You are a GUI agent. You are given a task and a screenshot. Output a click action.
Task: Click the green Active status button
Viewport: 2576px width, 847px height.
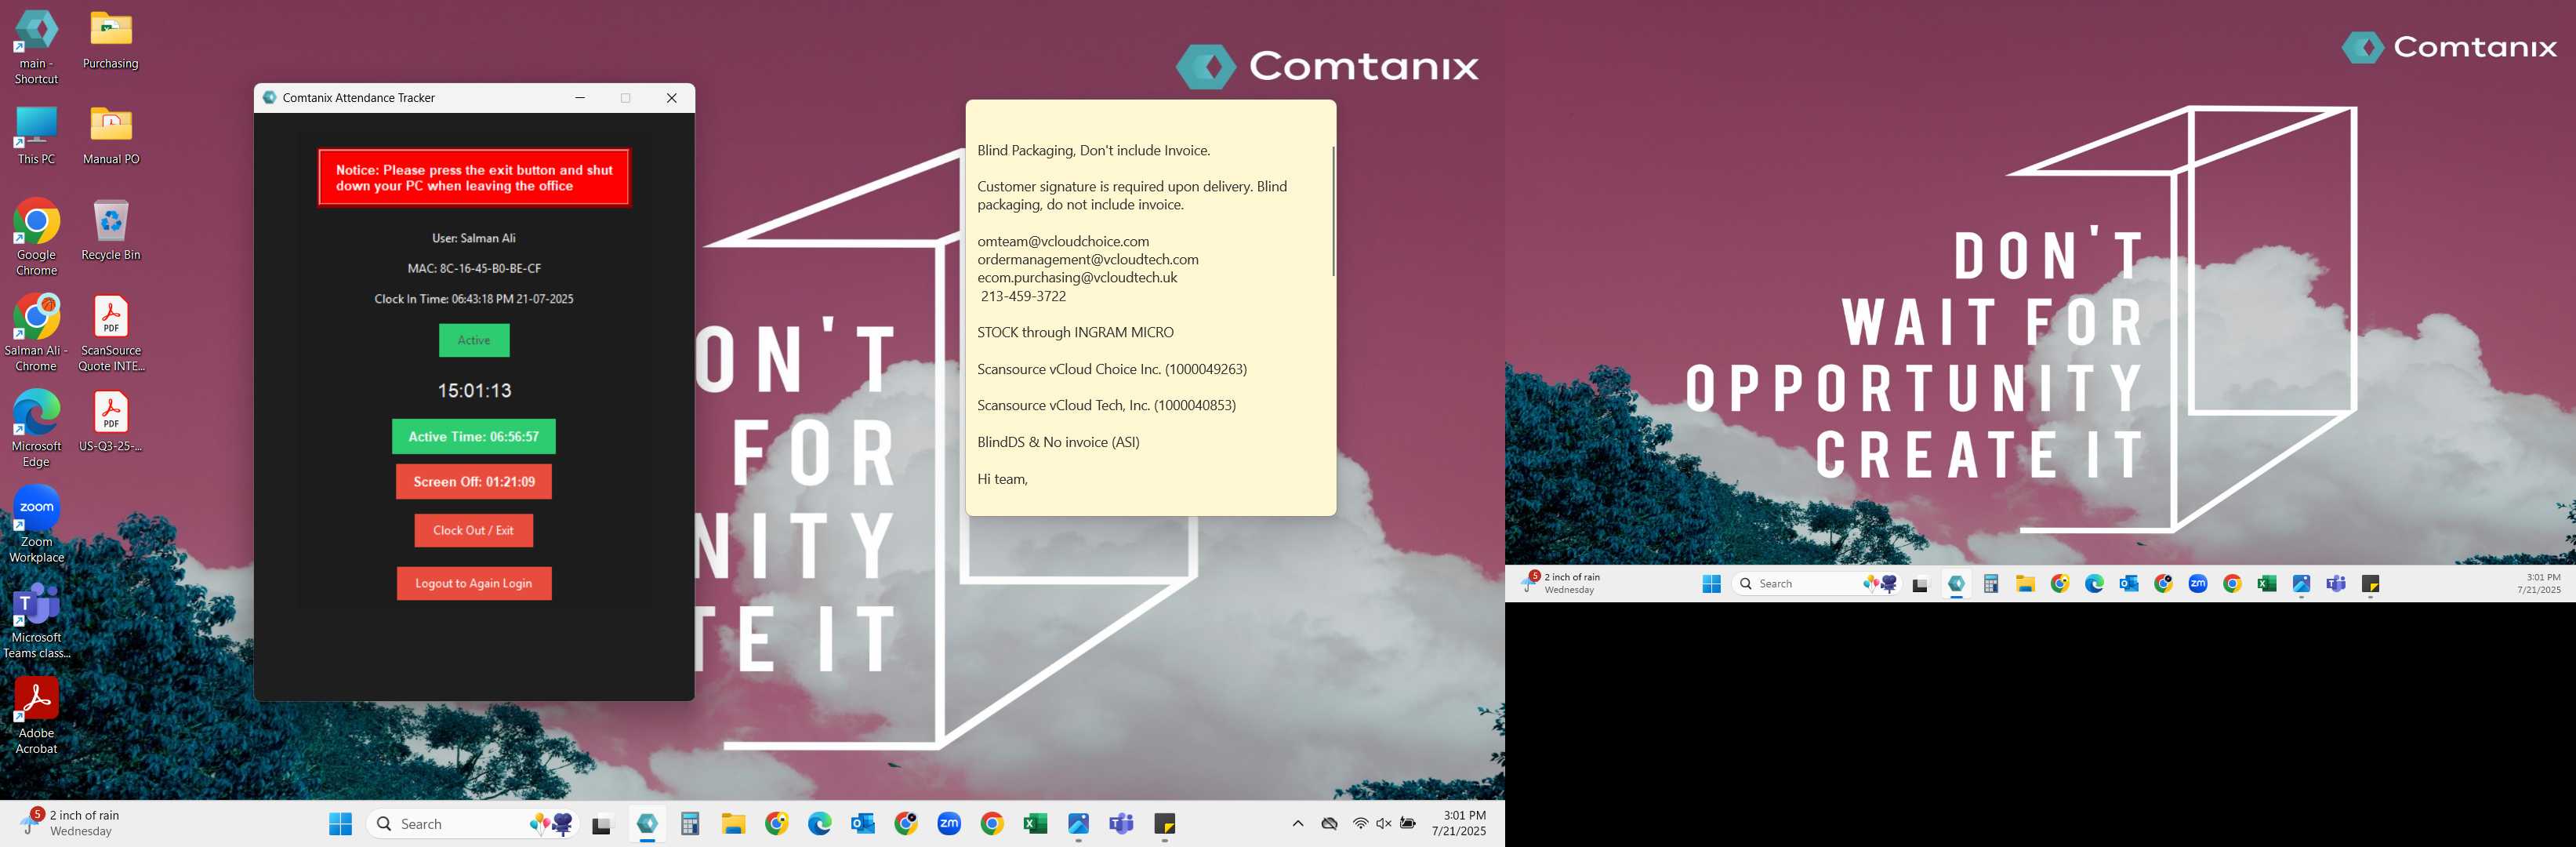tap(474, 340)
